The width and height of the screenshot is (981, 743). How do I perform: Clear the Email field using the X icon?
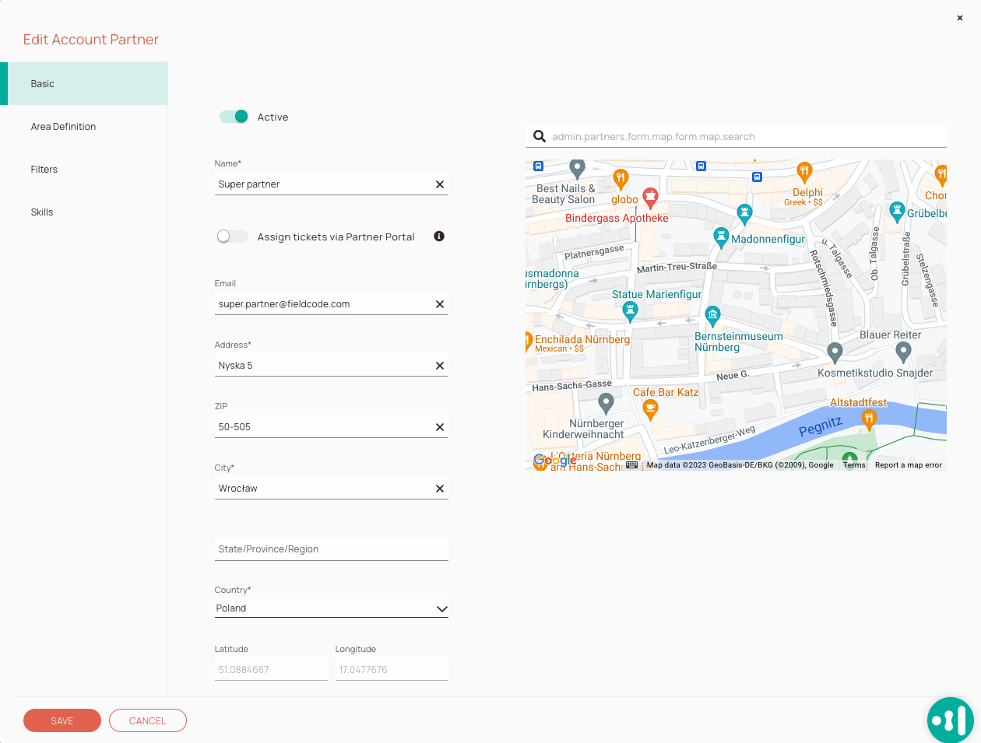point(439,303)
